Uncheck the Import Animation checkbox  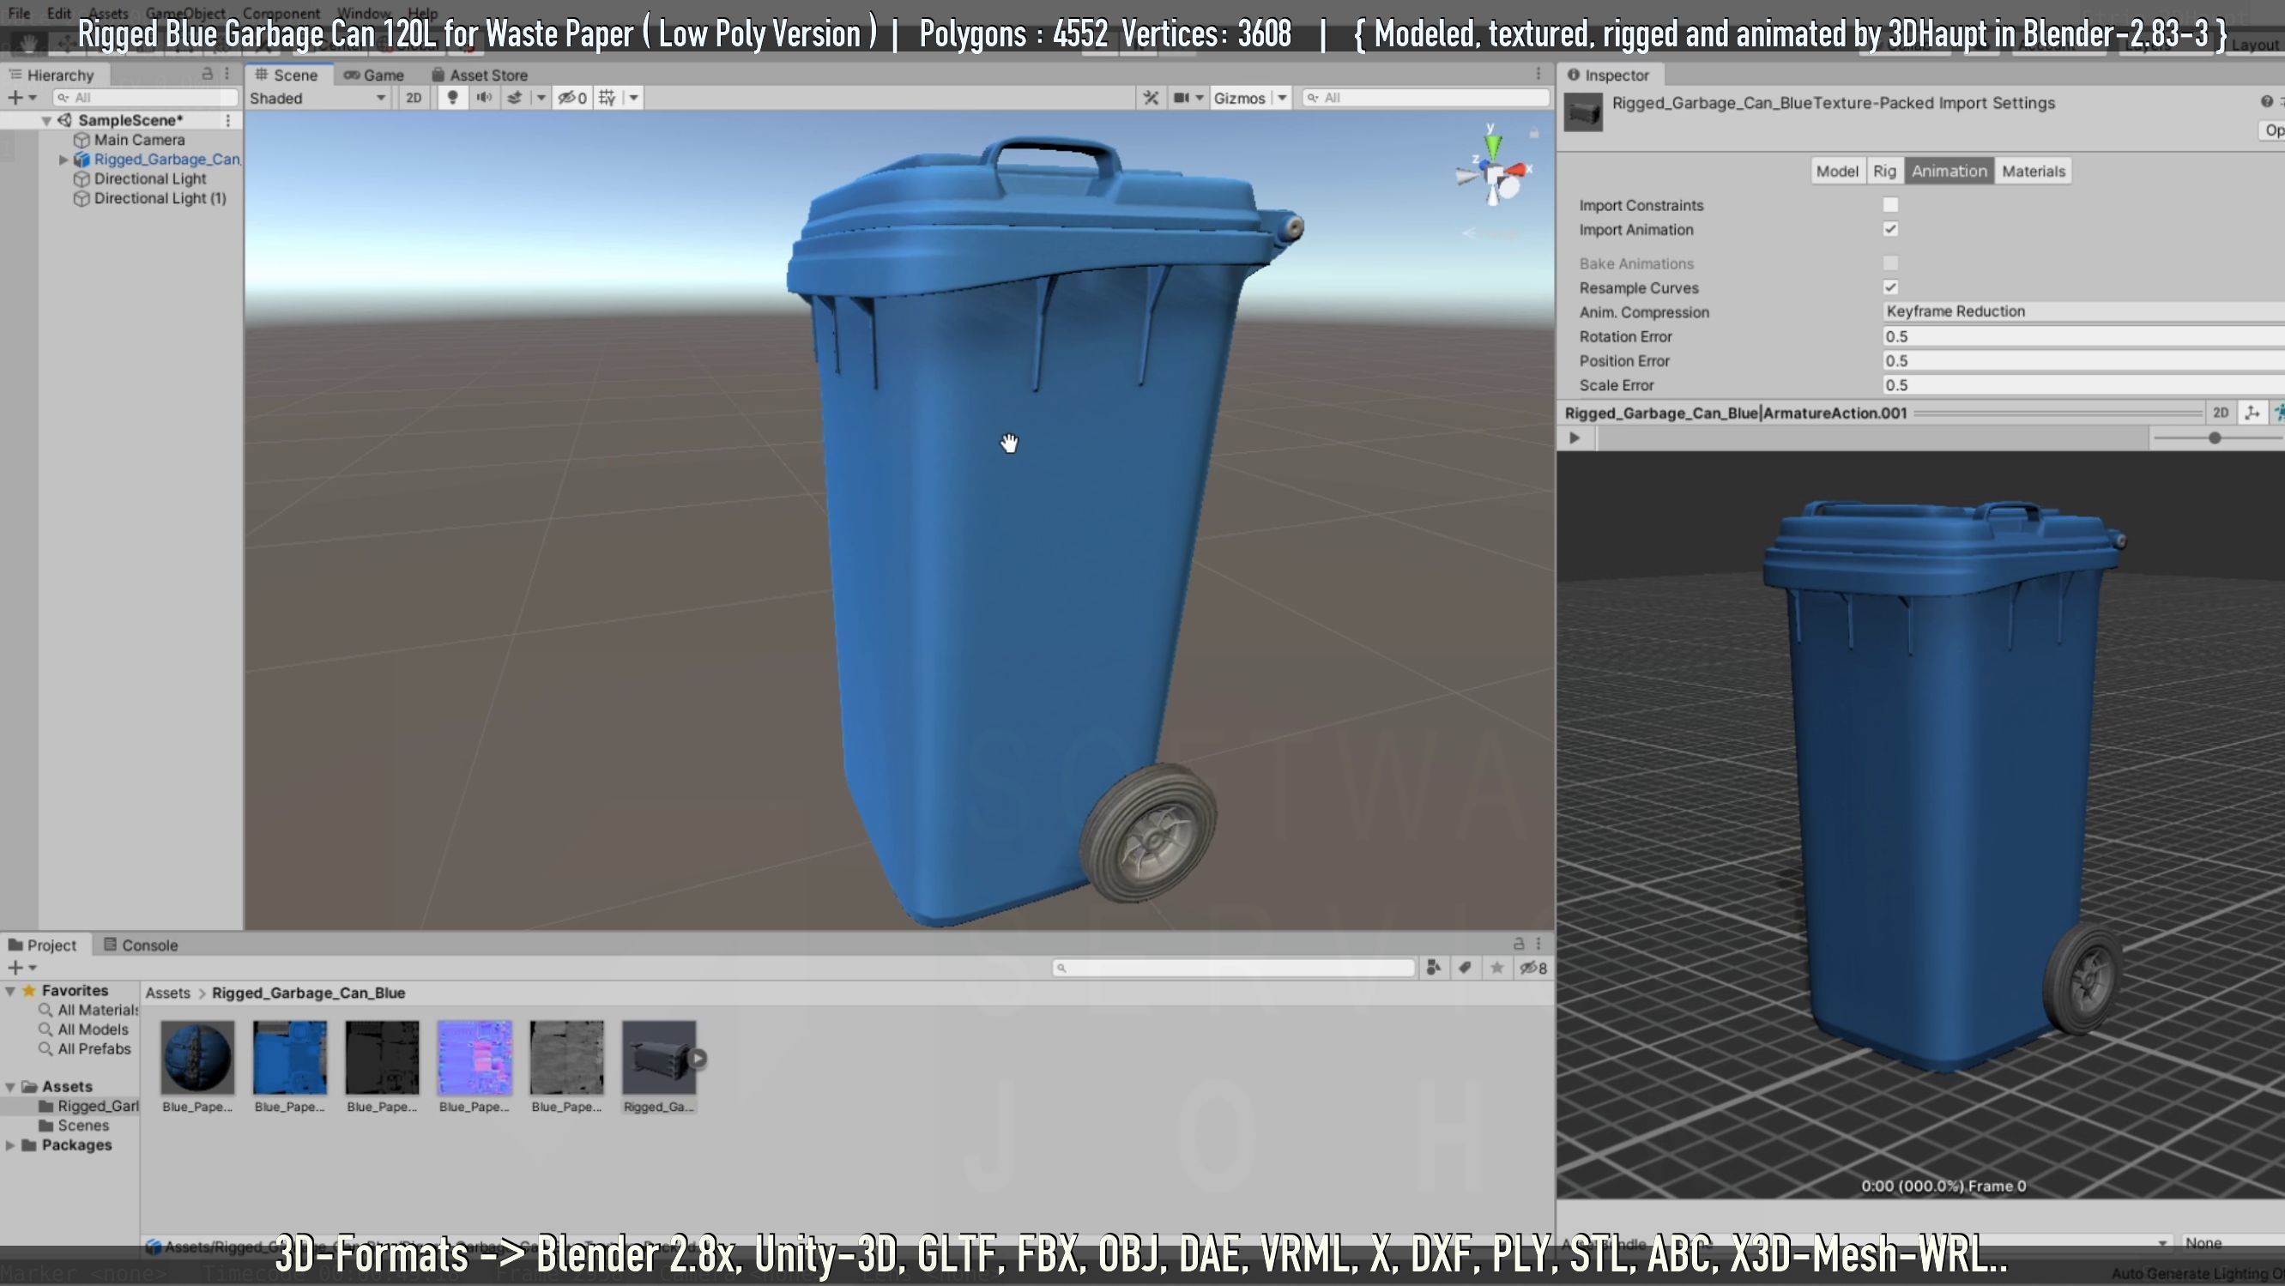pyautogui.click(x=1890, y=229)
